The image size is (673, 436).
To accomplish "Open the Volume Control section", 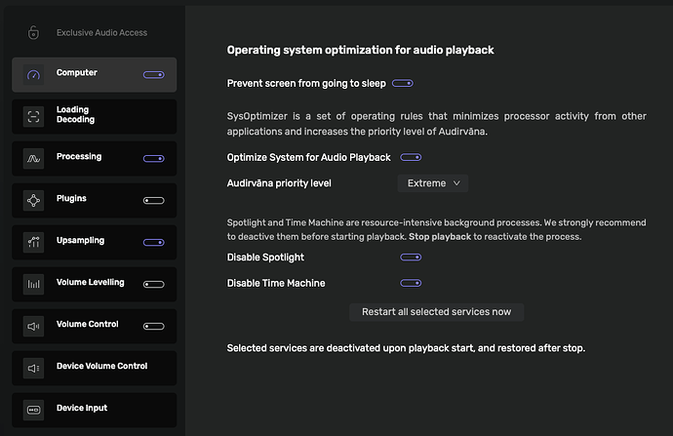I will pos(95,326).
